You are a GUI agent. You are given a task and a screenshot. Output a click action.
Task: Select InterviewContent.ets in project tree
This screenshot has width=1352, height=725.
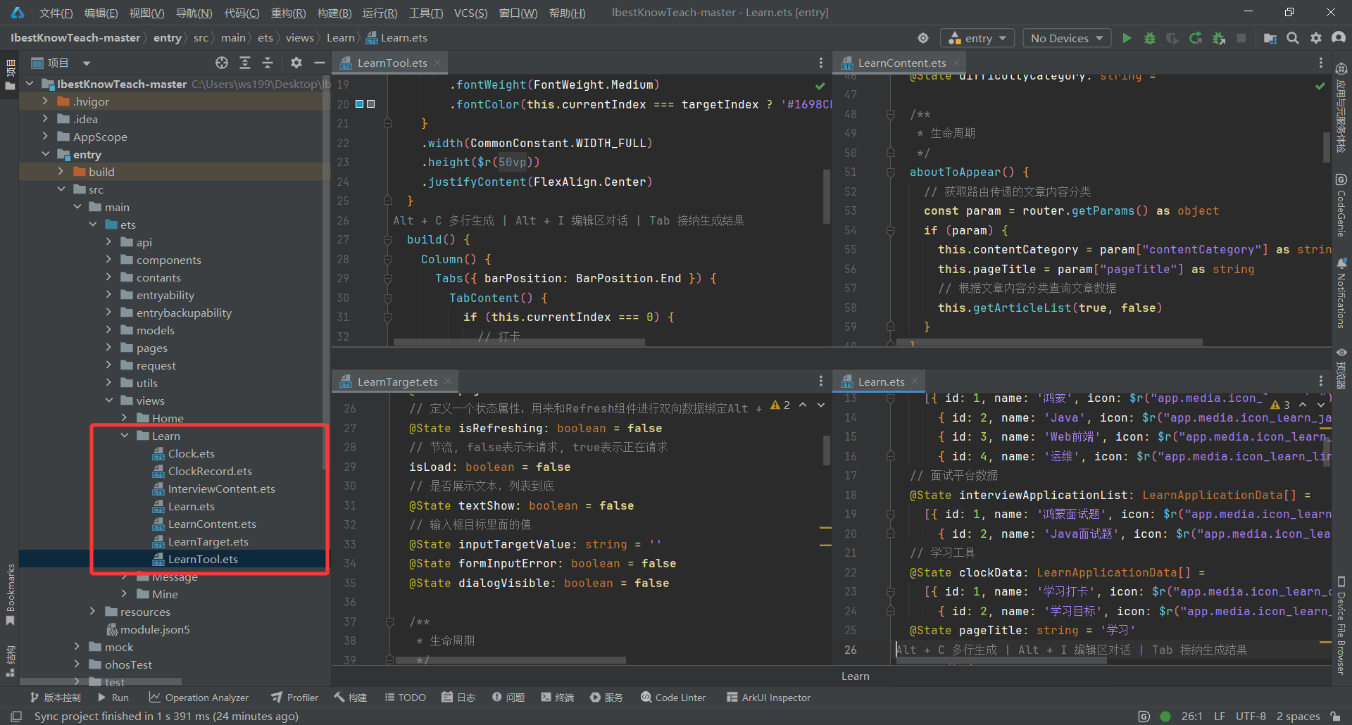click(221, 488)
